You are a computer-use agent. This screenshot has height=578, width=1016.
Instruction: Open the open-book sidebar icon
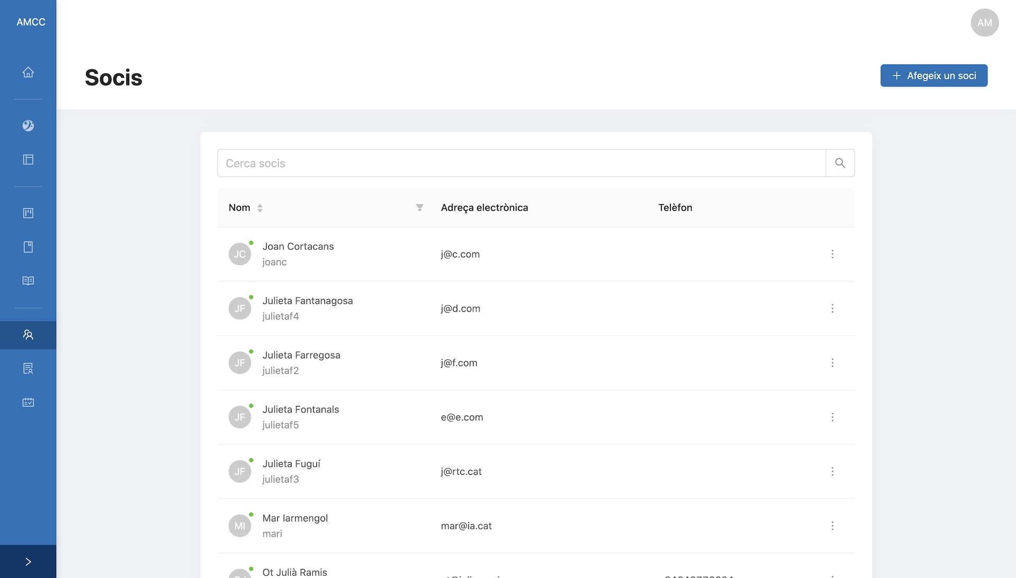click(x=28, y=281)
